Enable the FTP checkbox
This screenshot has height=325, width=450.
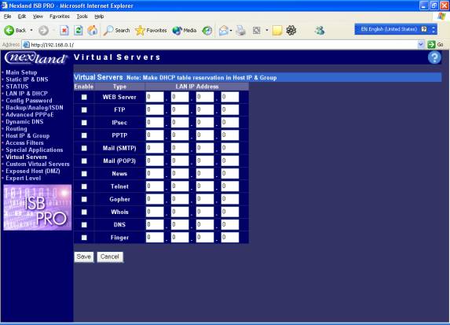click(x=84, y=110)
